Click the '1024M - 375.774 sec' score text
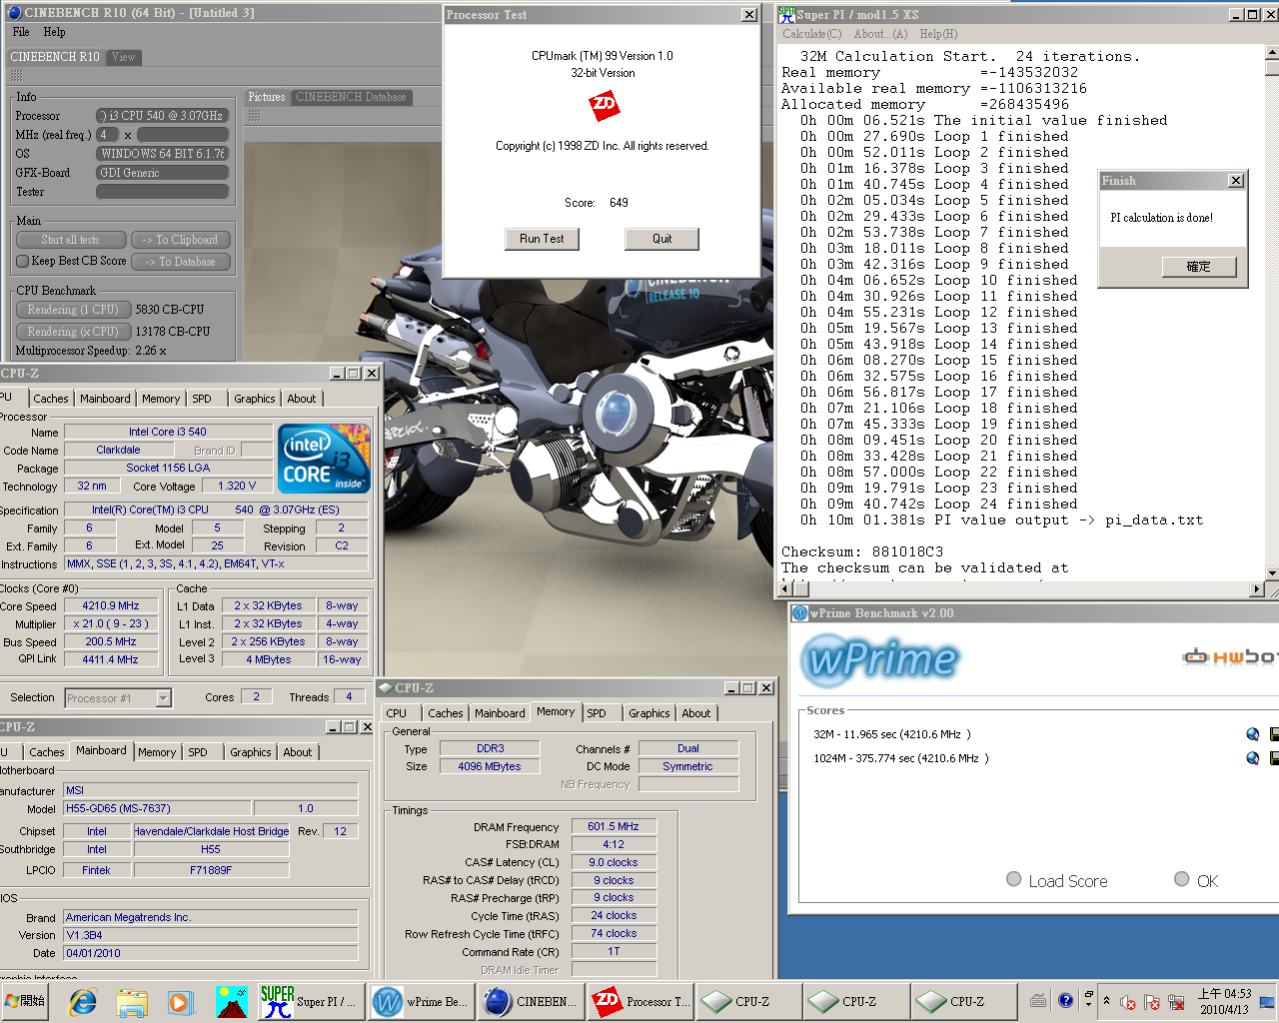This screenshot has height=1023, width=1279. (x=901, y=758)
